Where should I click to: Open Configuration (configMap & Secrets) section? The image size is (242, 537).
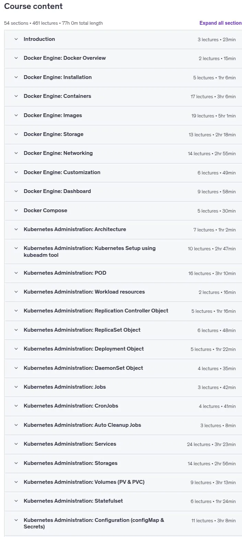(123, 523)
